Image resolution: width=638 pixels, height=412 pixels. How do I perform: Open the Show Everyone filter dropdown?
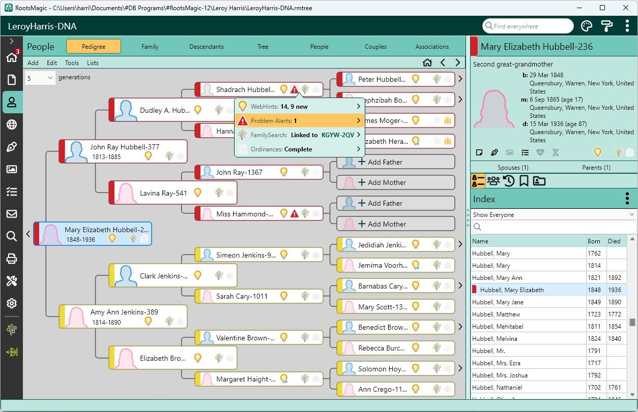click(x=554, y=215)
